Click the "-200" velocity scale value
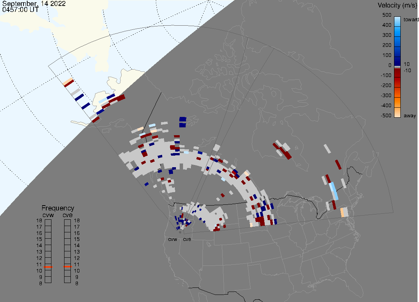The width and height of the screenshot is (419, 302). 386,85
